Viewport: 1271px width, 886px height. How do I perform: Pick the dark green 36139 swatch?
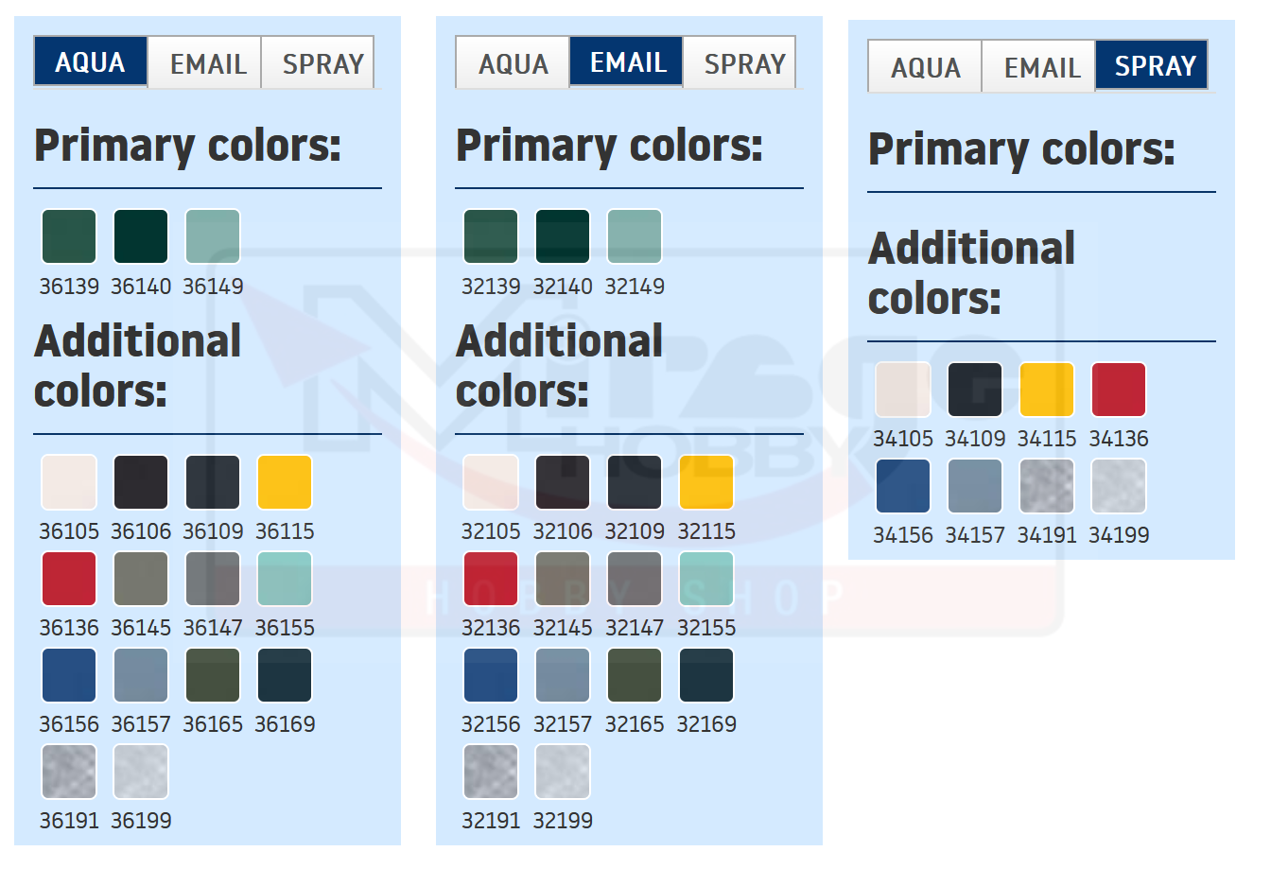point(69,236)
